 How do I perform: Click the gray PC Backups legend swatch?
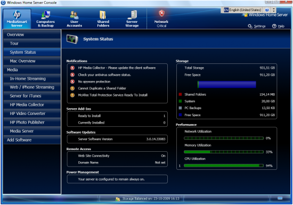pos(180,108)
